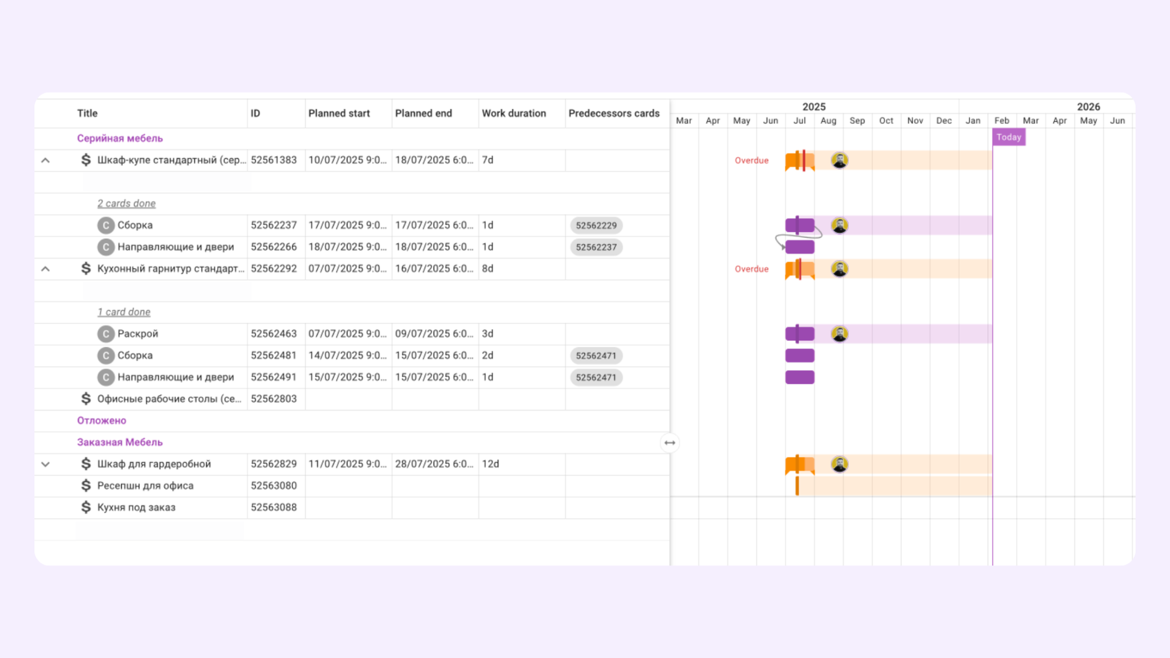Click predecessor chip 52562237
1170x658 pixels.
click(x=596, y=247)
